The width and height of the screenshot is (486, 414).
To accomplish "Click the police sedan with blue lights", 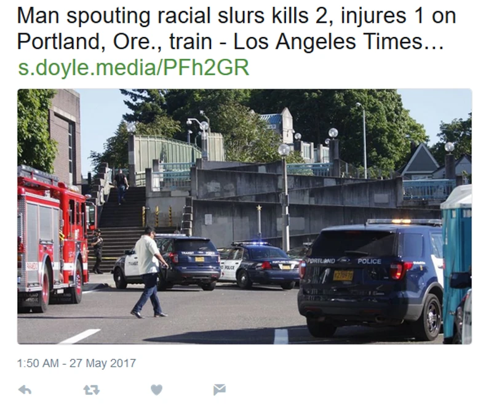I will click(259, 265).
